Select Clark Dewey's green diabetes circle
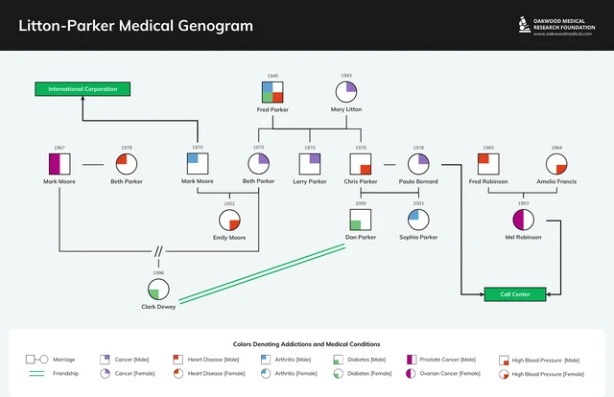The width and height of the screenshot is (614, 397). (x=158, y=290)
